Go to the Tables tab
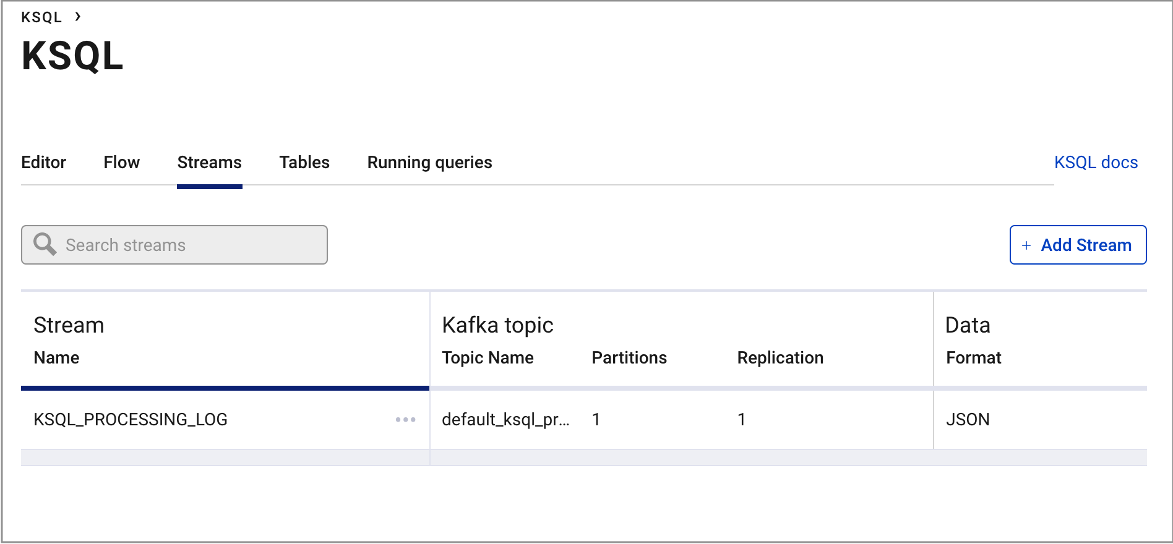 (304, 163)
